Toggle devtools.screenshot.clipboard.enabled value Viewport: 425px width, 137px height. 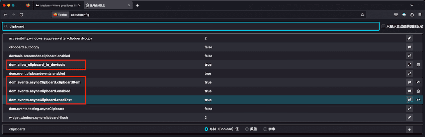pos(409,56)
